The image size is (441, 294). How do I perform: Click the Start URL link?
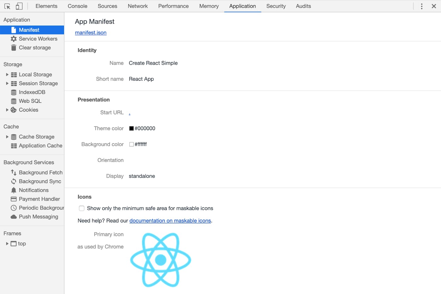point(129,113)
